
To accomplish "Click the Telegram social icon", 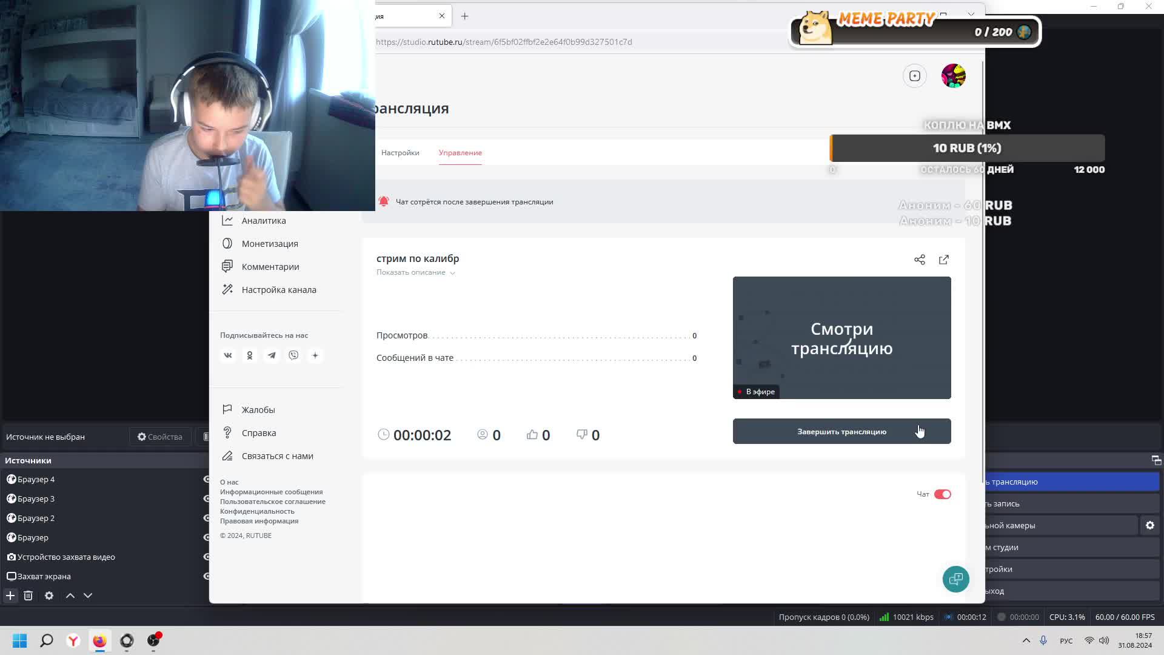I will click(x=272, y=355).
